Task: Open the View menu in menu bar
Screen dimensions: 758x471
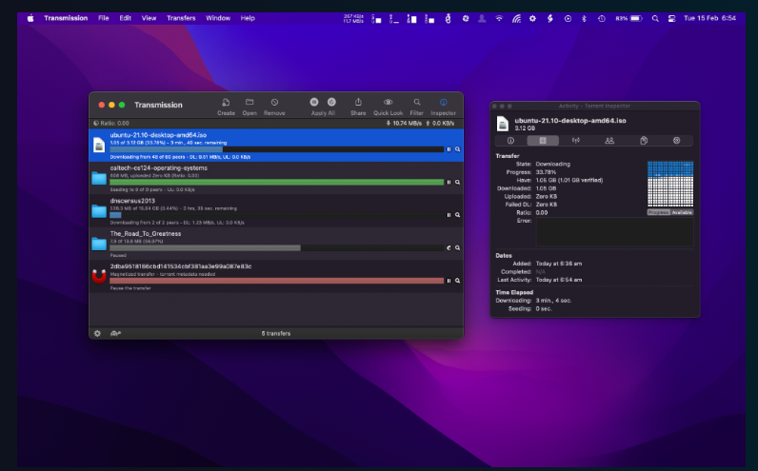Action: point(150,18)
